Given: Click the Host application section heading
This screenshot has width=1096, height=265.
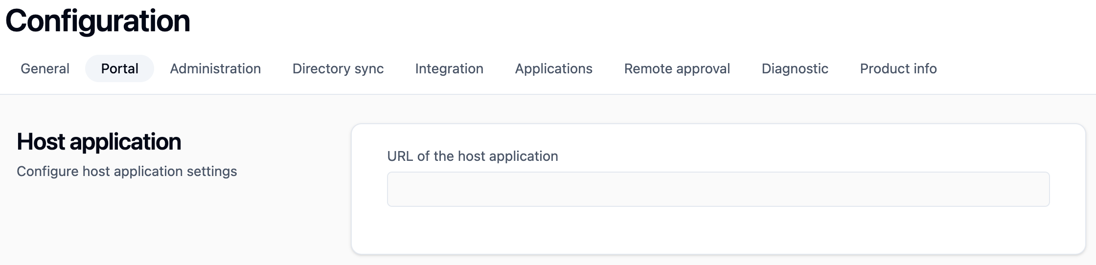Looking at the screenshot, I should (x=99, y=142).
